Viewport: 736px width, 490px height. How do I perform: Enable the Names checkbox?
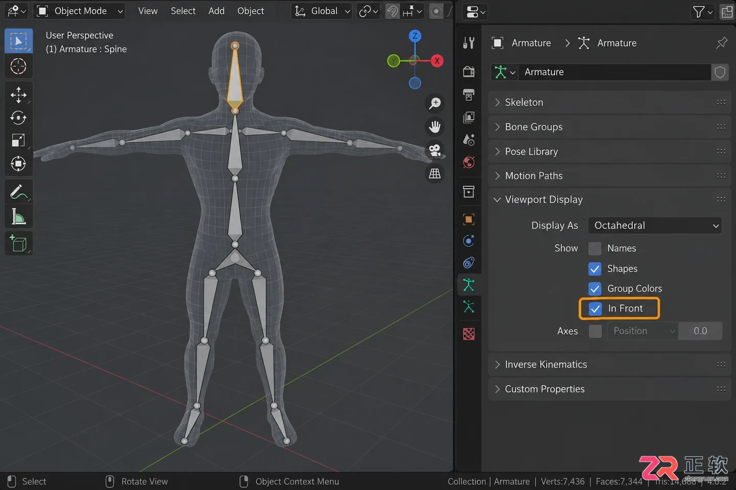(x=595, y=249)
